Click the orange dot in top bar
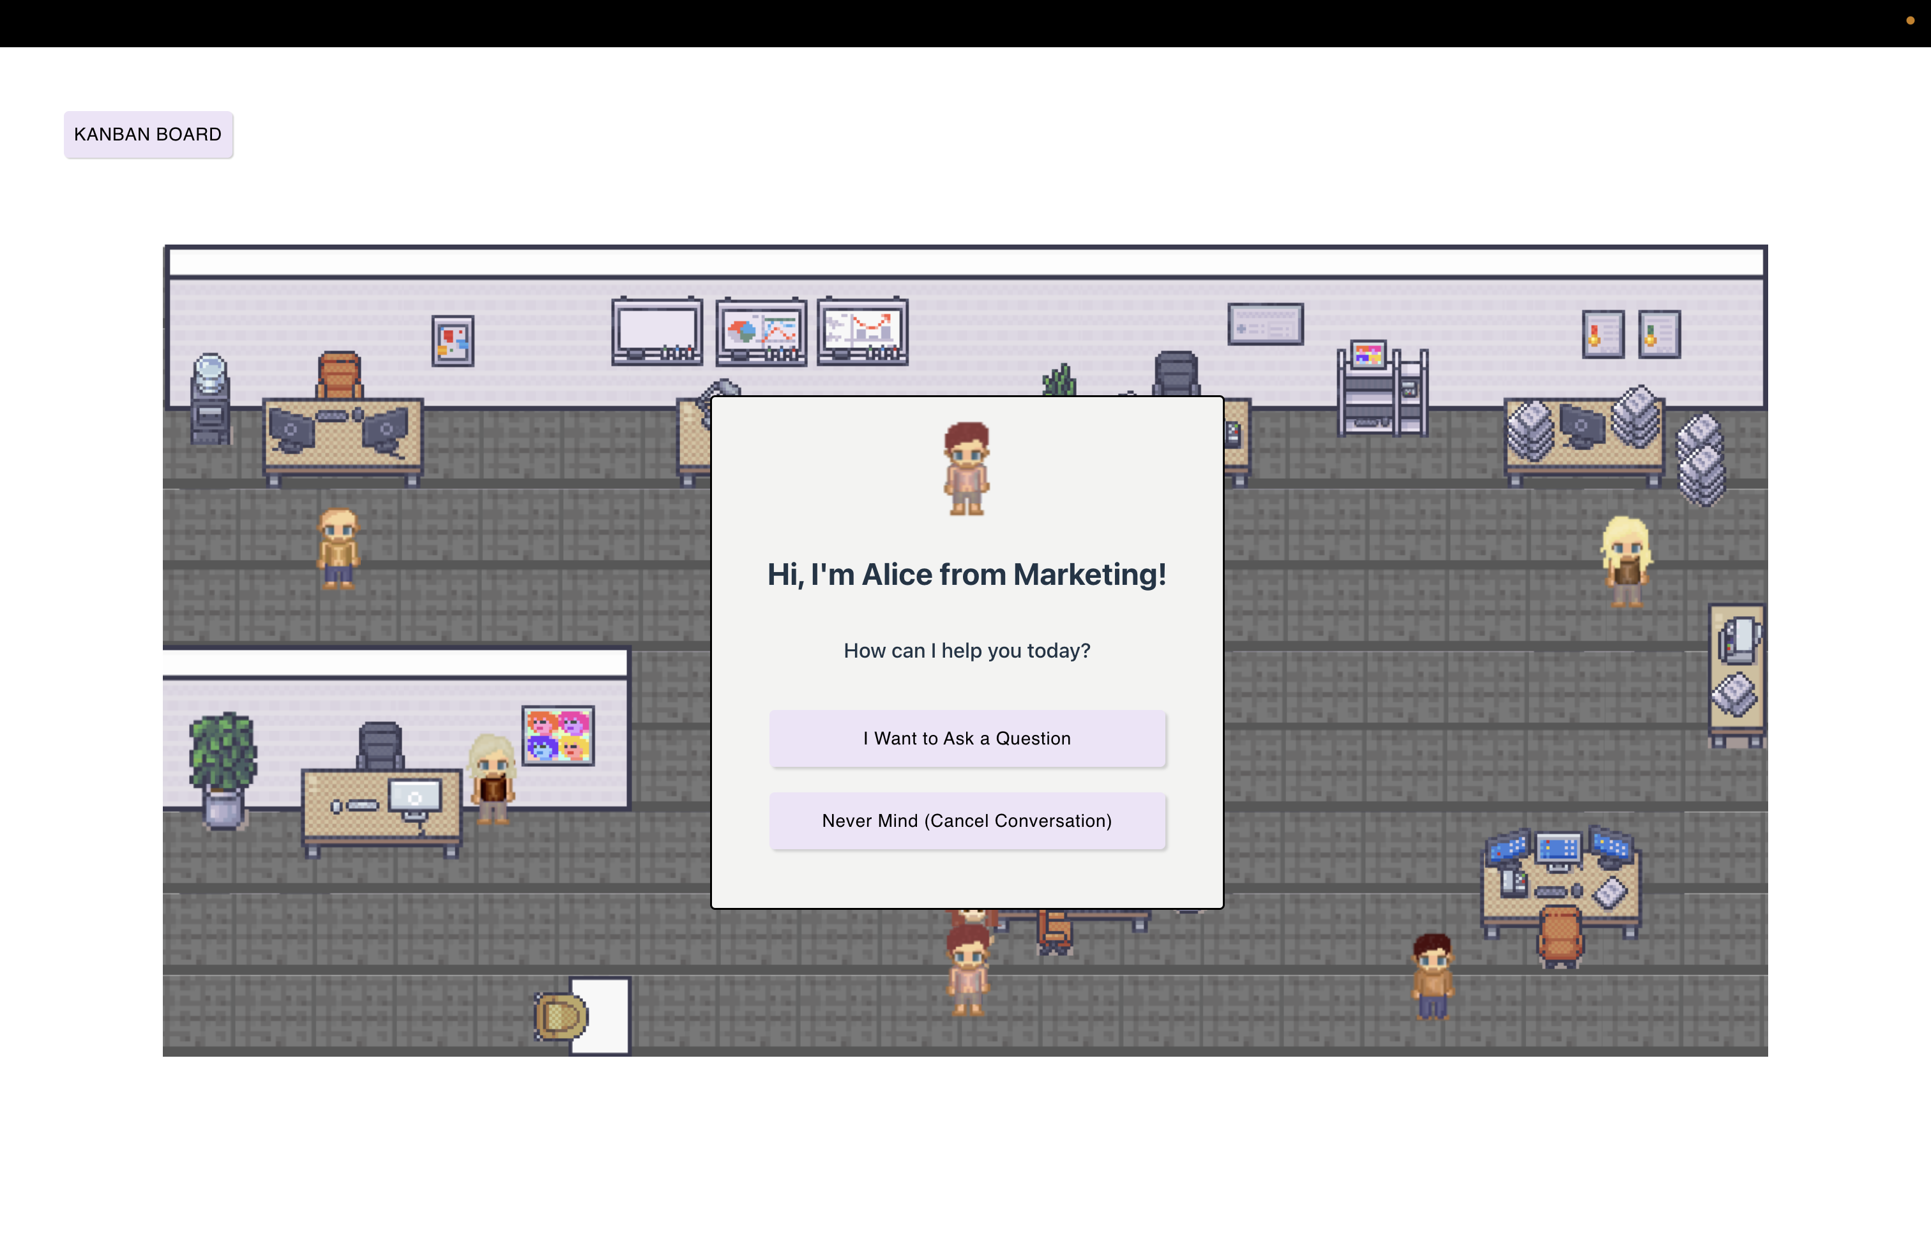The height and width of the screenshot is (1254, 1931). (x=1910, y=20)
